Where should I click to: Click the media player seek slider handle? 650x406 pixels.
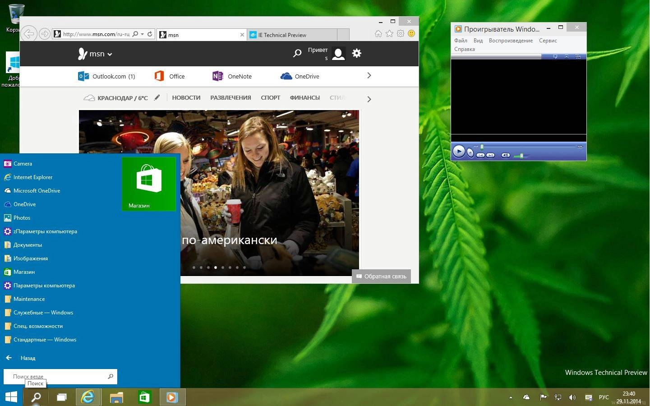click(482, 147)
